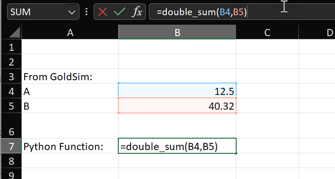Select row 7 header
This screenshot has width=335, height=179.
[x=11, y=146]
